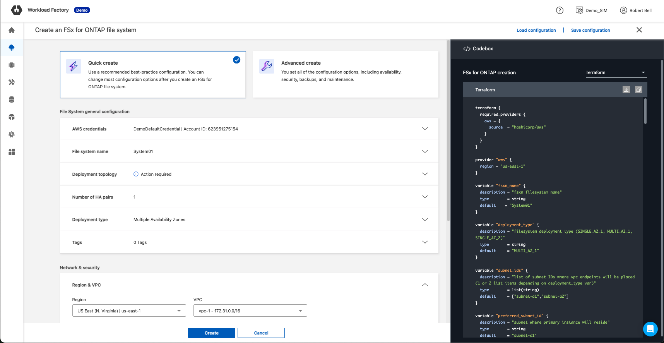664x343 pixels.
Task: Click the 3D cube icon in sidebar
Action: [x=12, y=117]
